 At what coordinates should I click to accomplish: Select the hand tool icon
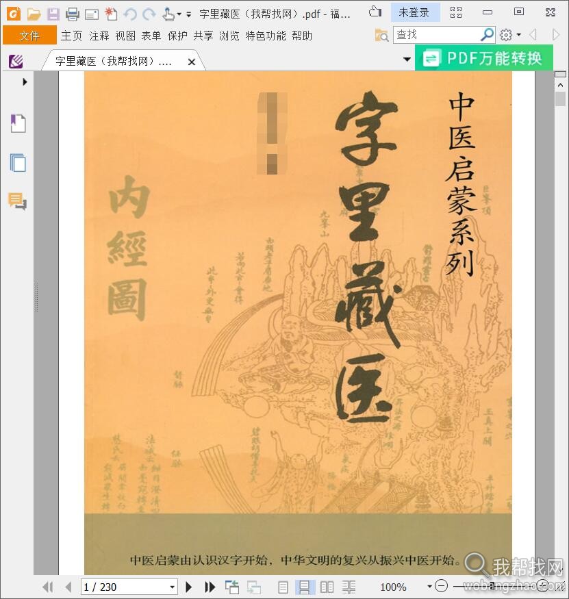click(167, 14)
